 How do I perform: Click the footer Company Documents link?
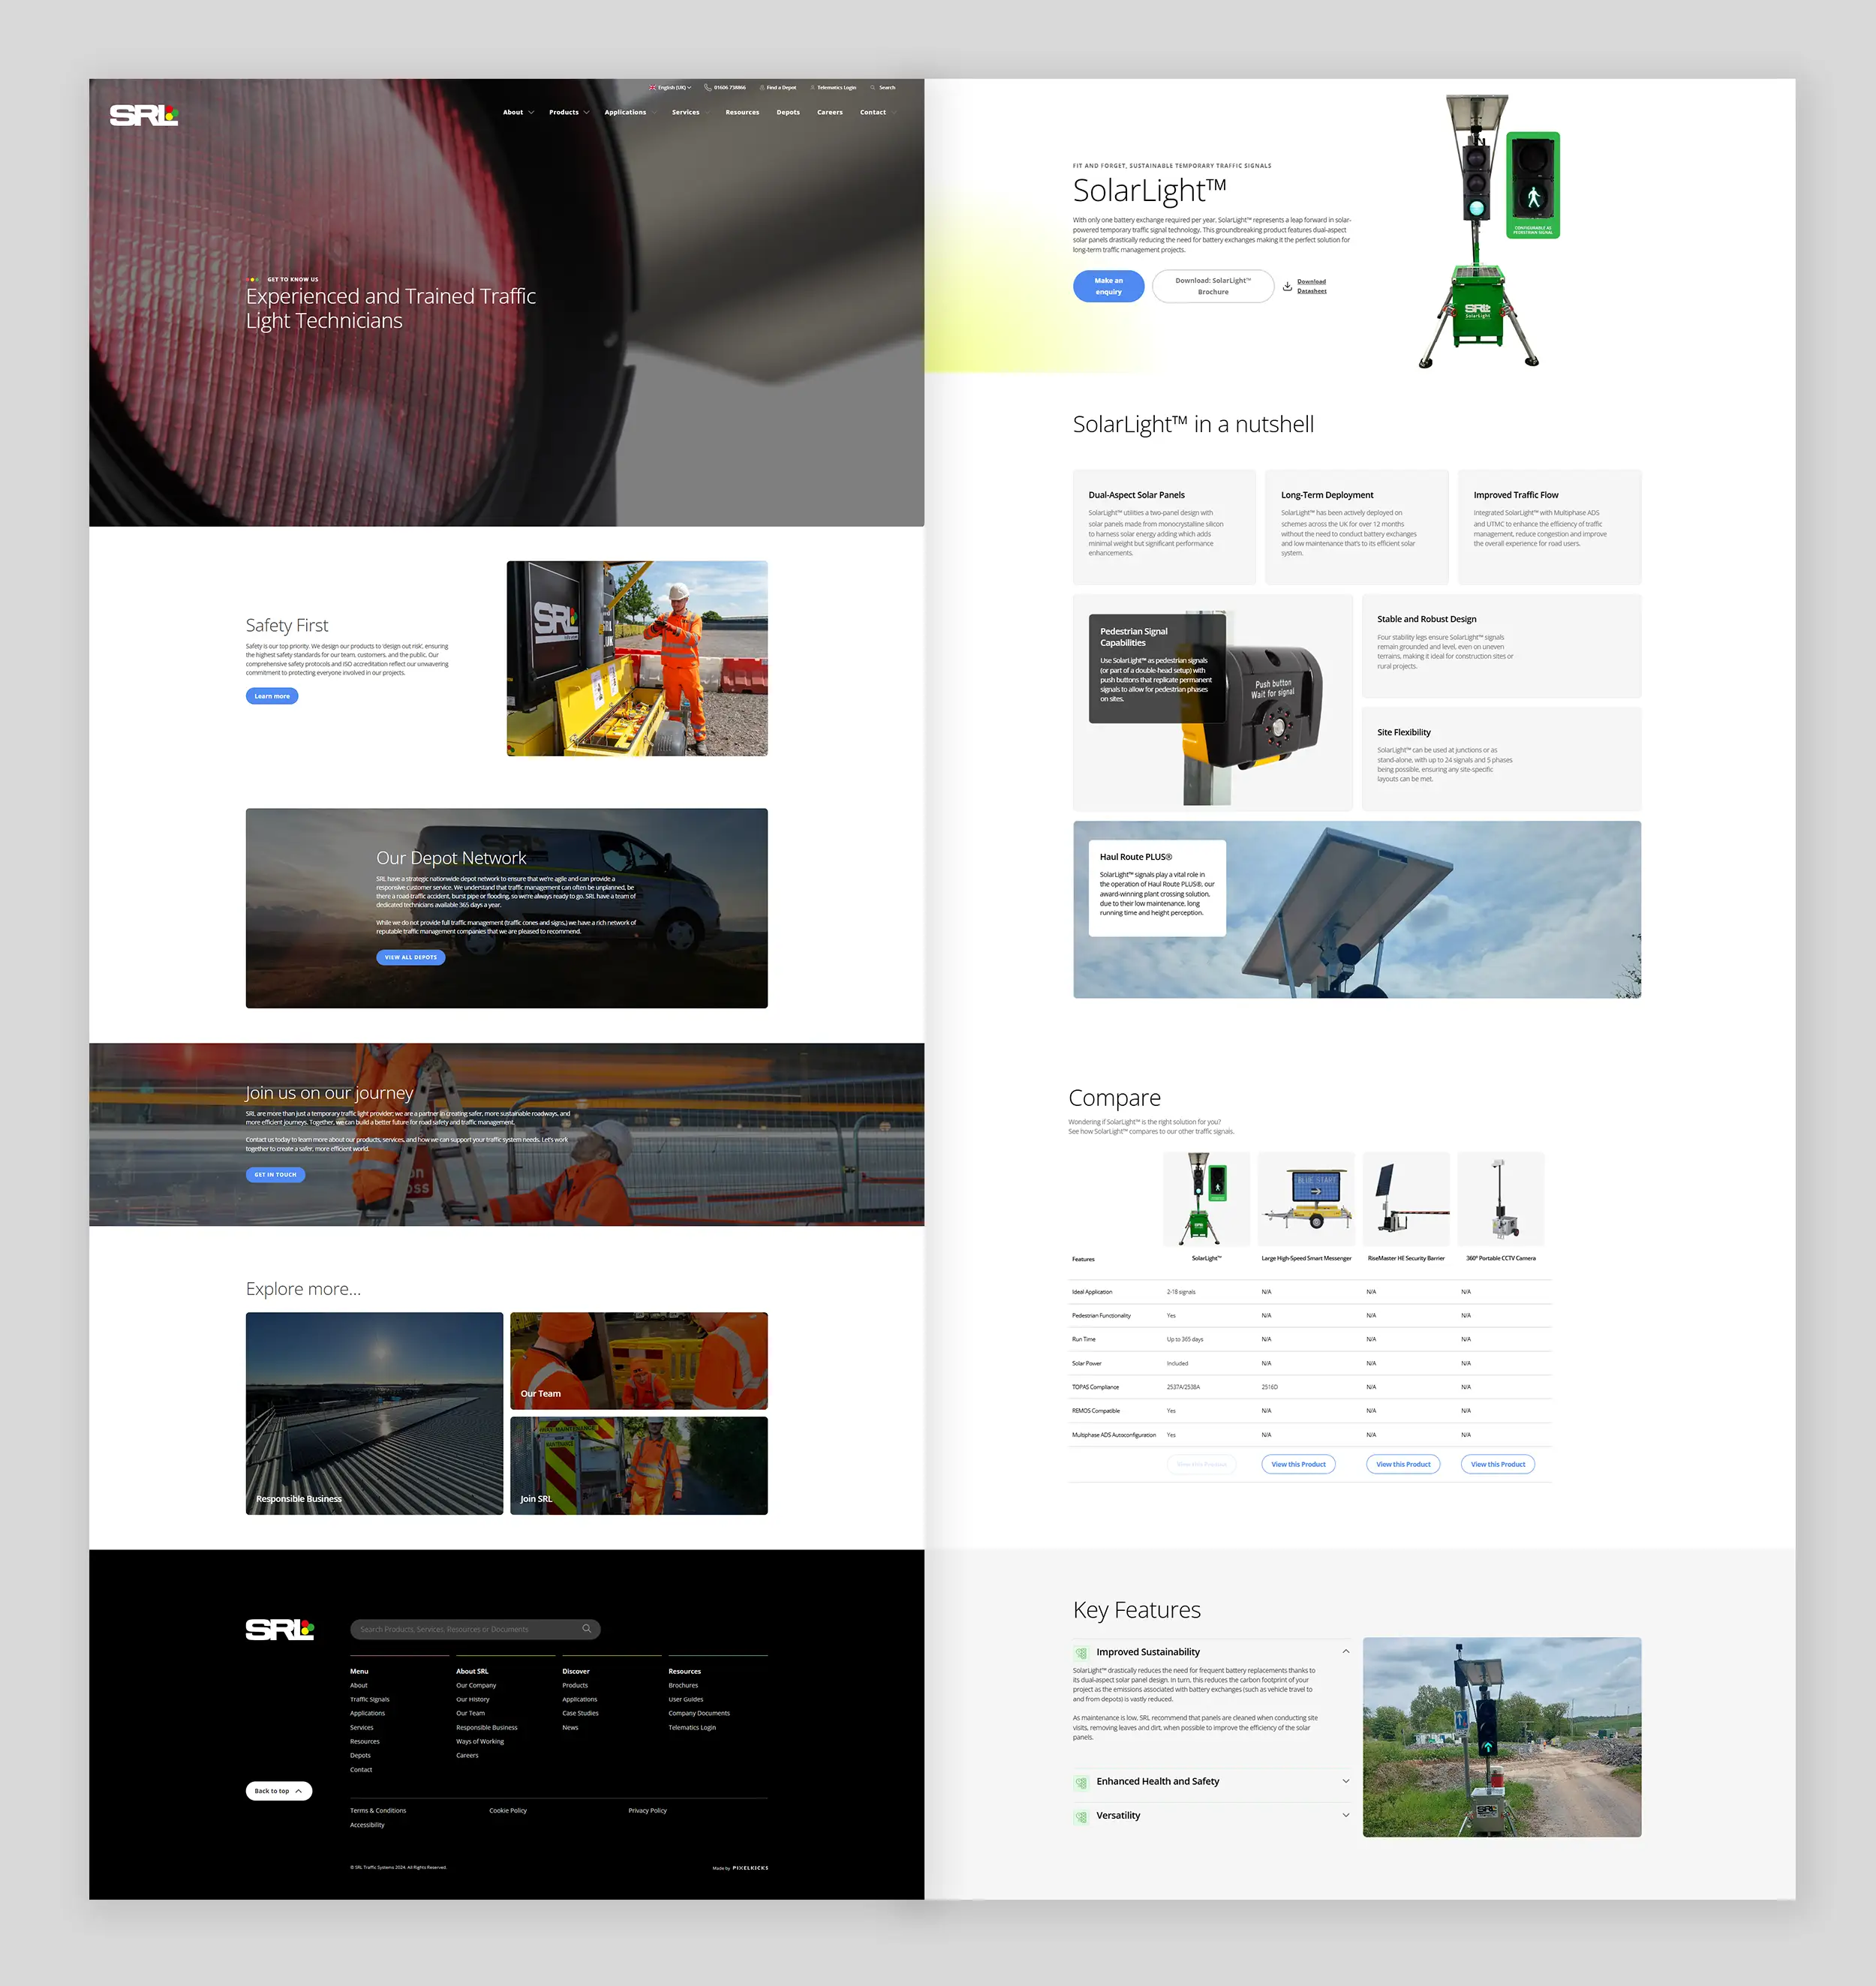[x=699, y=1714]
